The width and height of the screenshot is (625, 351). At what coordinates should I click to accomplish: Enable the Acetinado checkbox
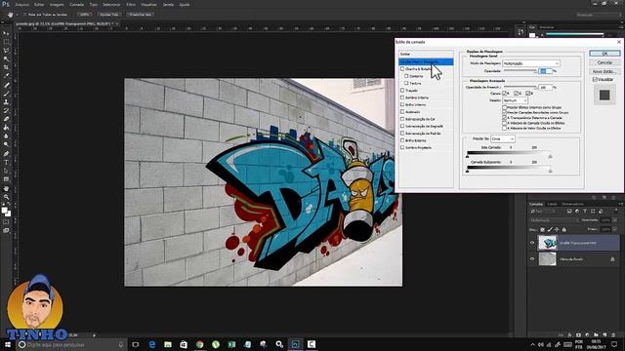coord(402,112)
